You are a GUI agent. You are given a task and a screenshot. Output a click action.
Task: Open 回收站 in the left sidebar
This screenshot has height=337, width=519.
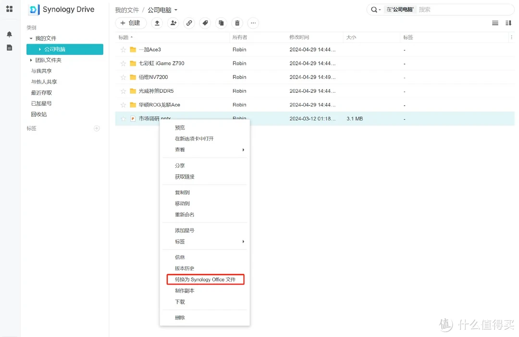[39, 114]
